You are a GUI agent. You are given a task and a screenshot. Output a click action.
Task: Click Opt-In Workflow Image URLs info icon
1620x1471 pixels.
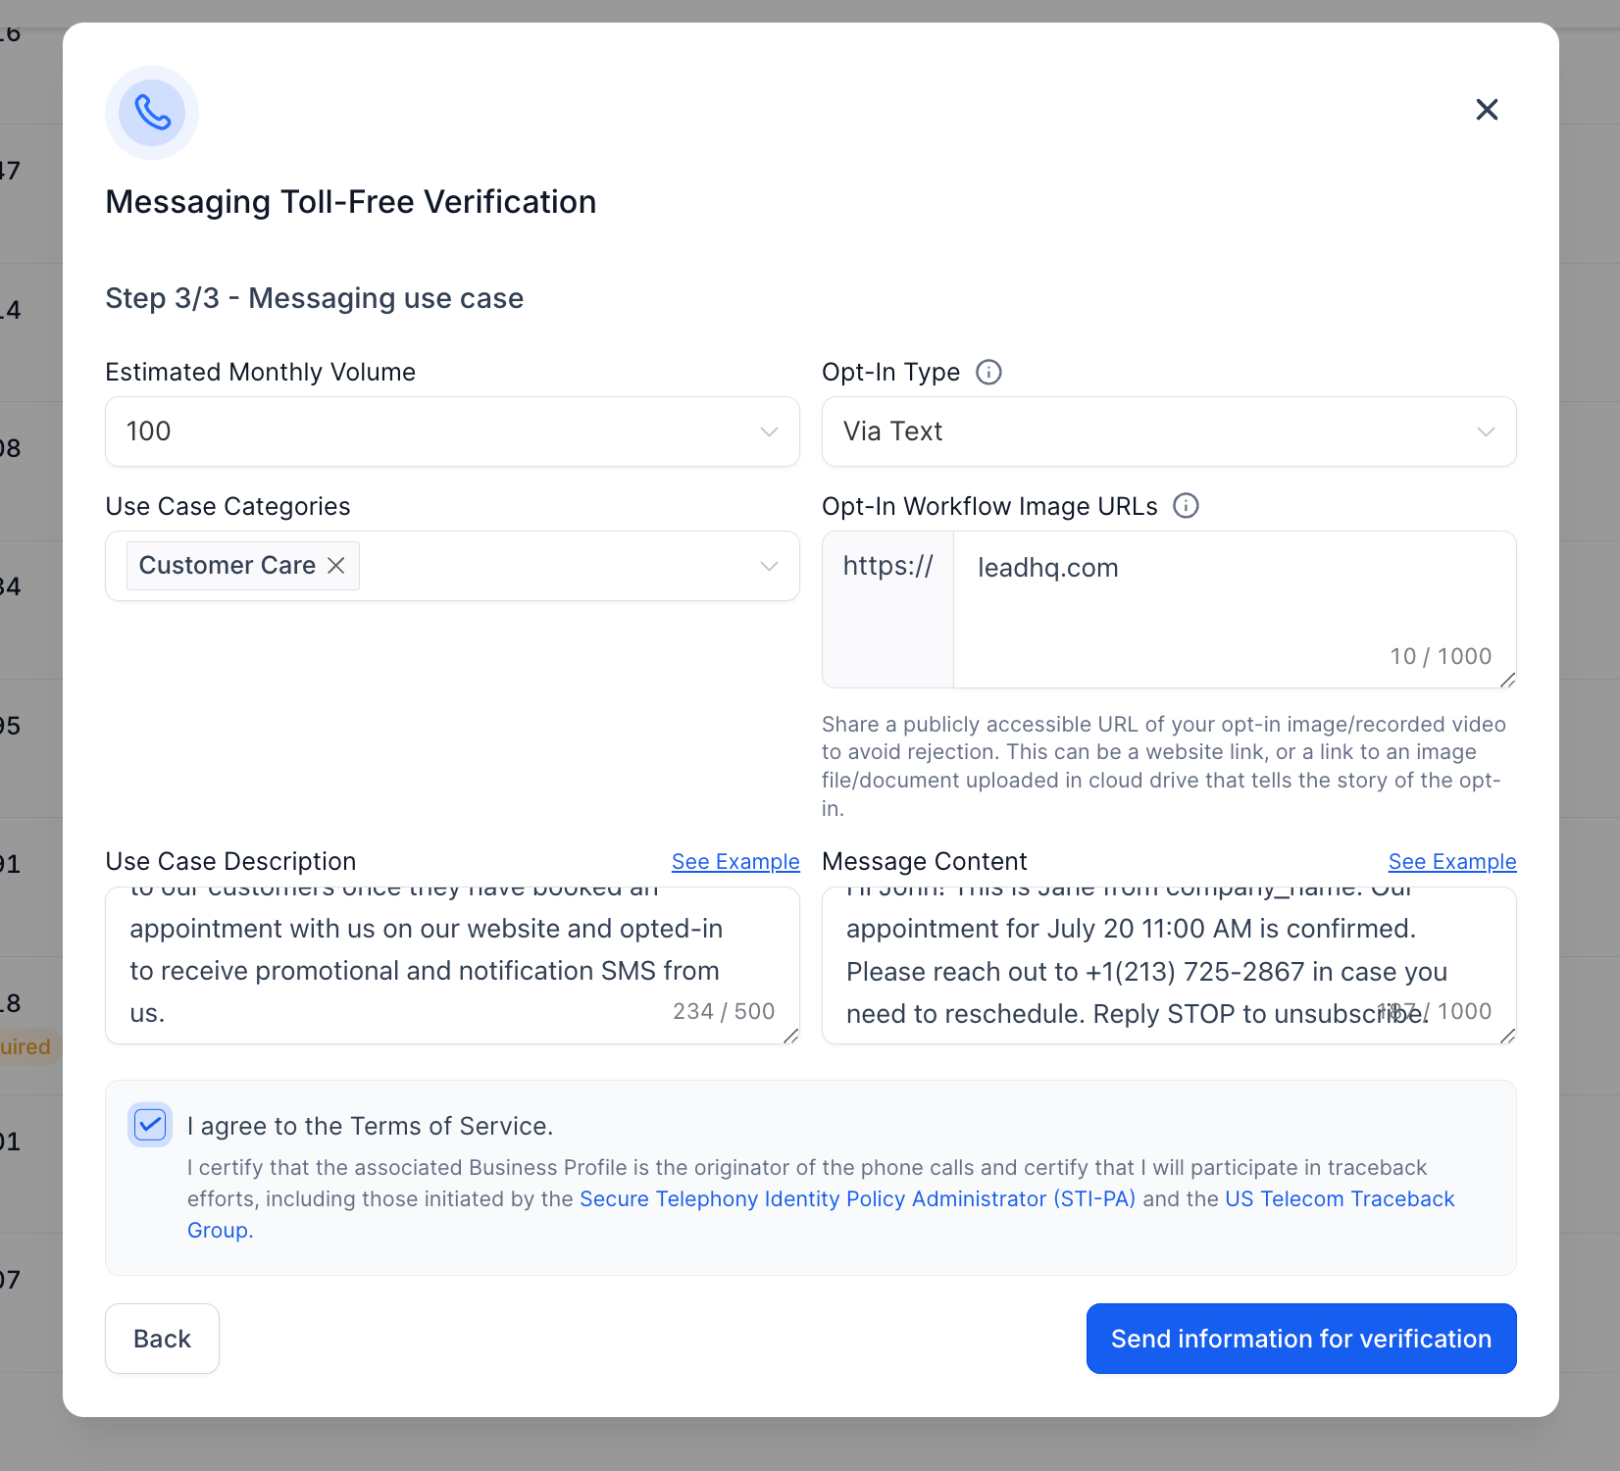[x=1186, y=506]
